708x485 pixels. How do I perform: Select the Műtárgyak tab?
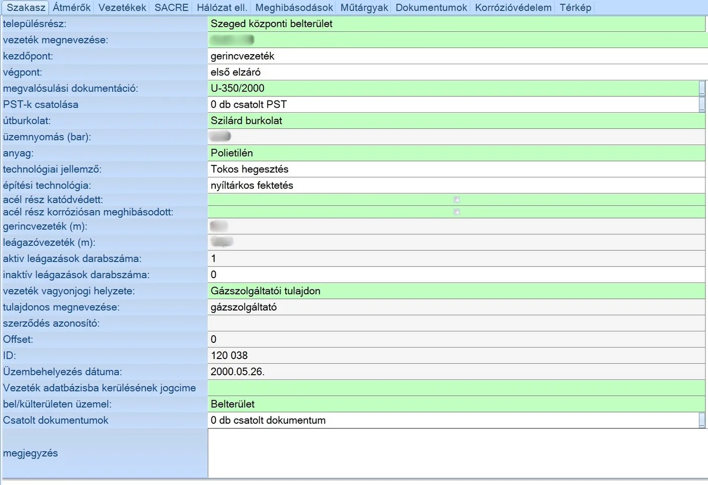click(364, 8)
